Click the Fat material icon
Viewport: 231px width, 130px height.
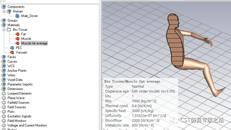[x=18, y=34]
